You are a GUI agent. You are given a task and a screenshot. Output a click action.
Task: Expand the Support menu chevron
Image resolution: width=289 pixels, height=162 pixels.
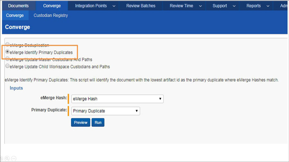(234, 6)
